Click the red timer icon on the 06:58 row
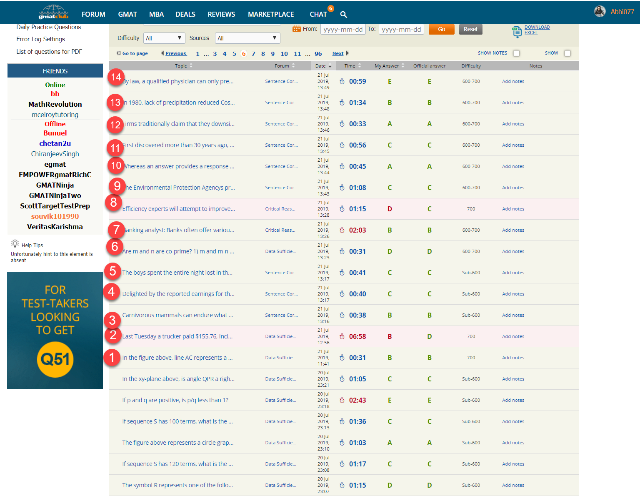This screenshot has width=640, height=501. click(x=342, y=336)
